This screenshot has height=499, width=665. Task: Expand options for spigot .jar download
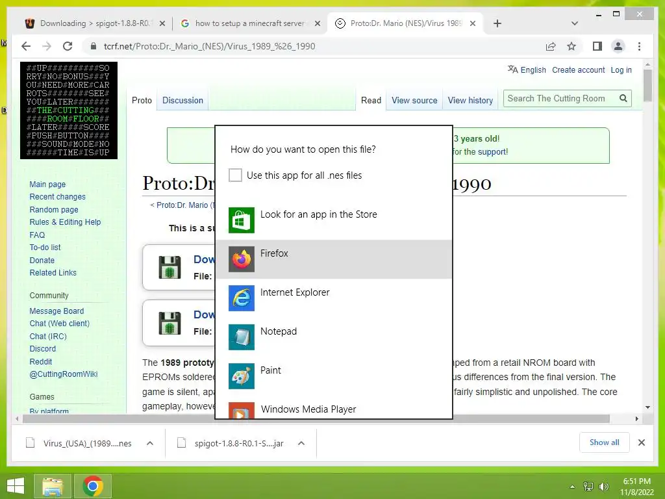coord(301,443)
